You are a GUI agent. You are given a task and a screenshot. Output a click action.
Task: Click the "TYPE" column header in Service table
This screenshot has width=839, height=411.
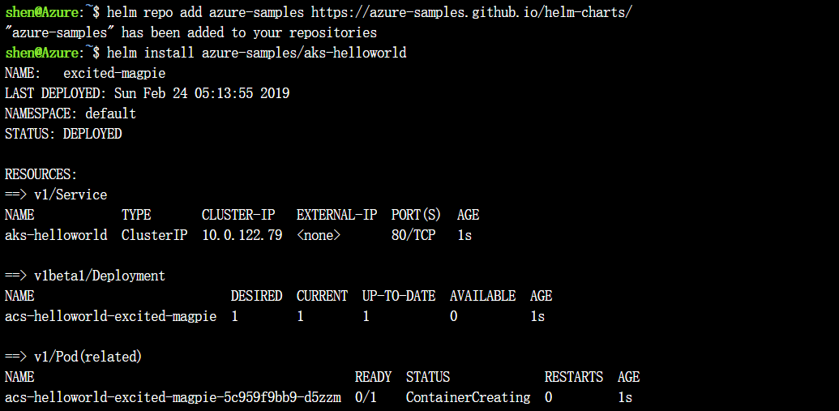136,215
